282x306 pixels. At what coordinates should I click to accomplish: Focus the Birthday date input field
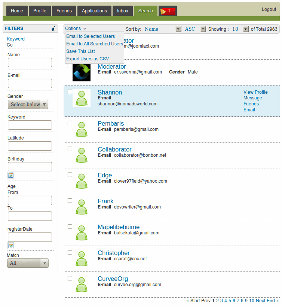[x=30, y=166]
